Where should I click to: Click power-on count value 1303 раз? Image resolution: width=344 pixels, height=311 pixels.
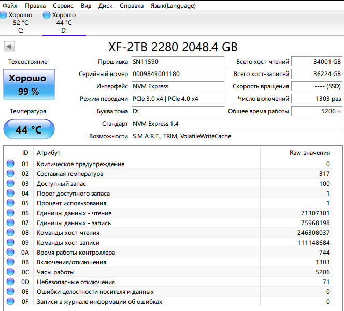click(x=317, y=99)
